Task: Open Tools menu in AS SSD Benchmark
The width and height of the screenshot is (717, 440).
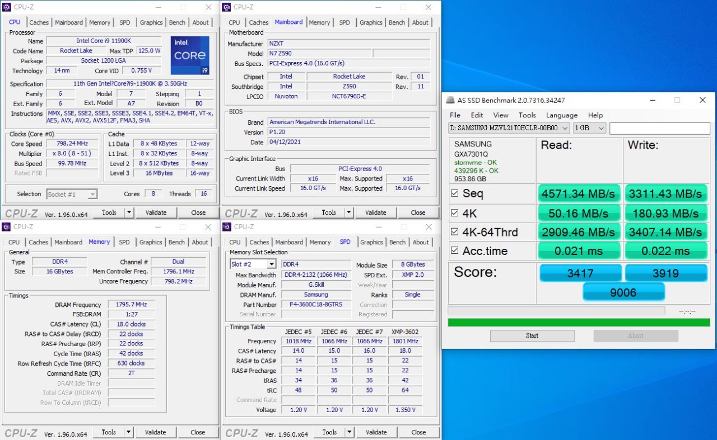Action: pyautogui.click(x=527, y=115)
